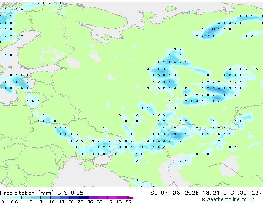Viewport: 263px width, 203px height.
Task: Click the 1–2 mm legend color swatch
Action: coord(26,198)
